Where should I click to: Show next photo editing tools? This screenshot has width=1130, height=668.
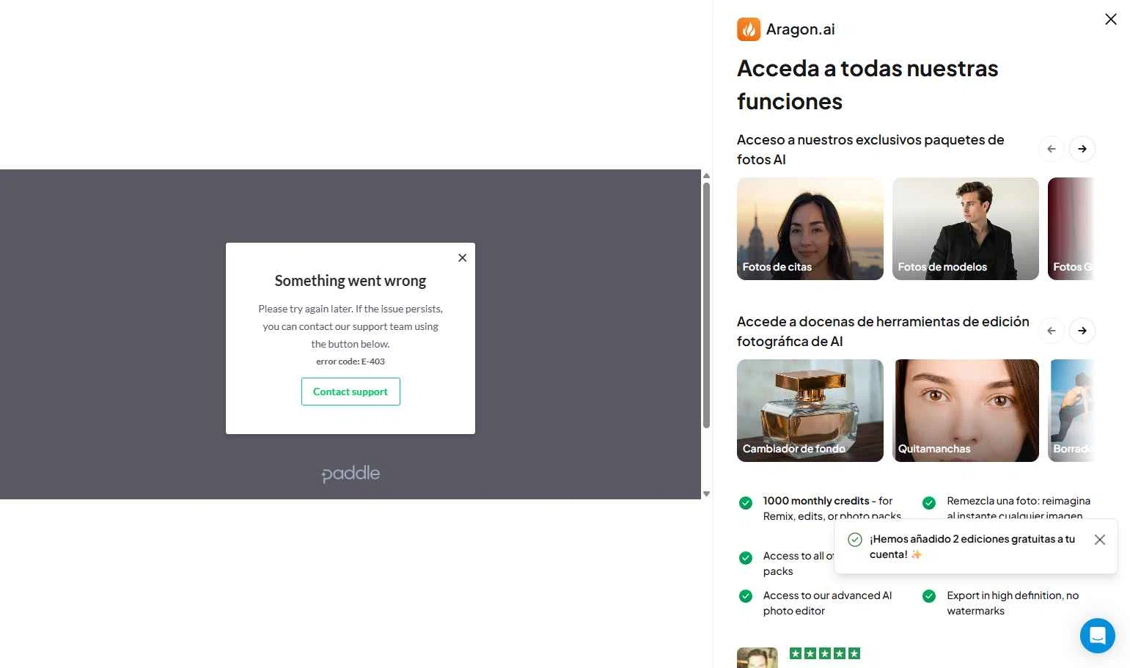click(x=1082, y=331)
